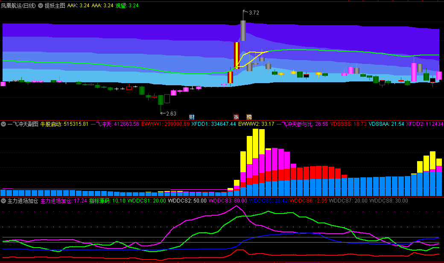Expand the 主力进场加仓 indicator dropdown arrow
This screenshot has width=444, height=263.
(3, 201)
